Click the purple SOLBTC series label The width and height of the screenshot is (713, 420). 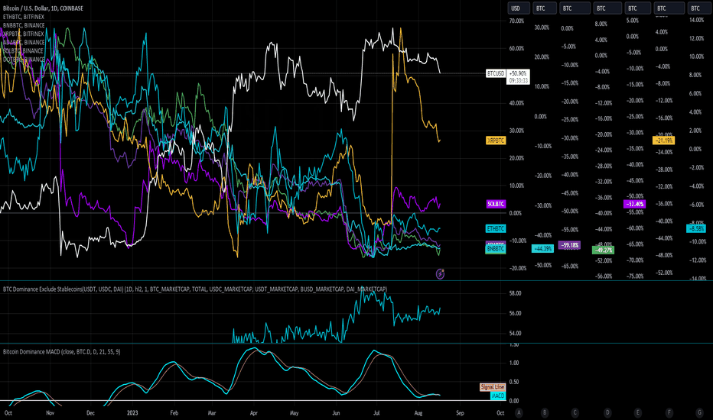pos(496,205)
